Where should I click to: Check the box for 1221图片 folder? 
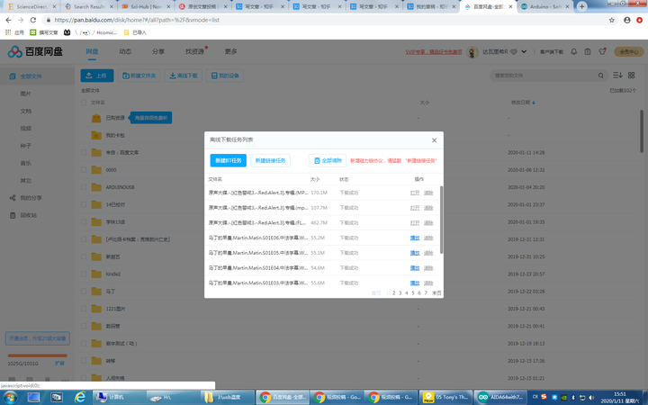click(84, 309)
